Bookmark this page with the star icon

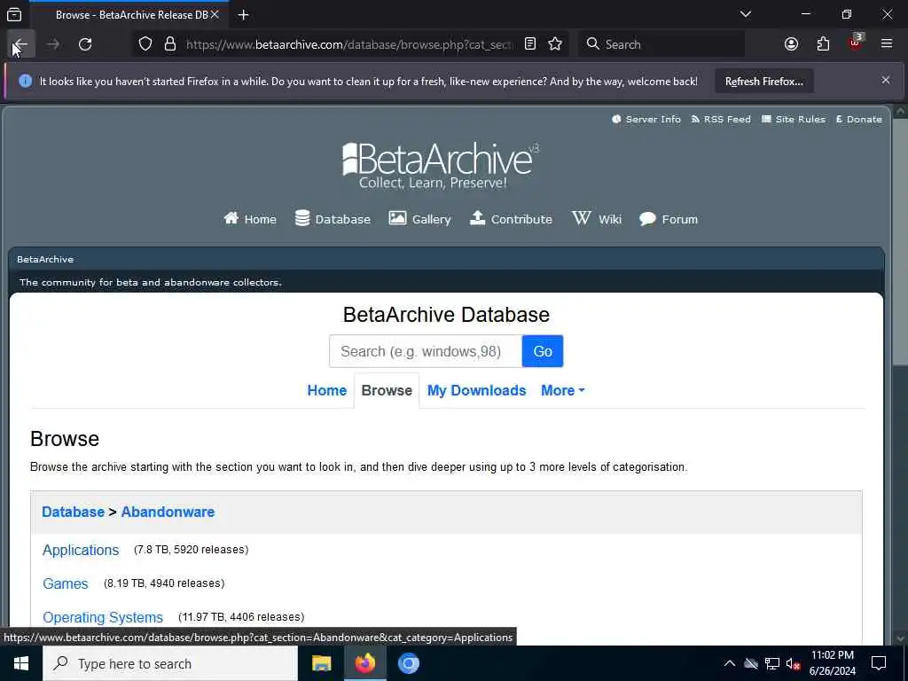click(x=555, y=44)
